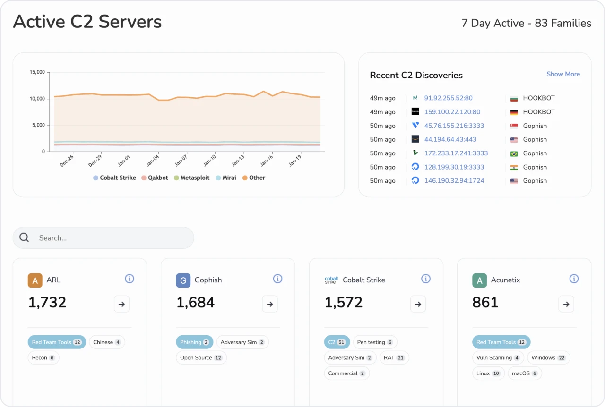This screenshot has width=605, height=407.
Task: Click DigitalOcean icon beside 146.190.32.94:1724
Action: (x=415, y=180)
